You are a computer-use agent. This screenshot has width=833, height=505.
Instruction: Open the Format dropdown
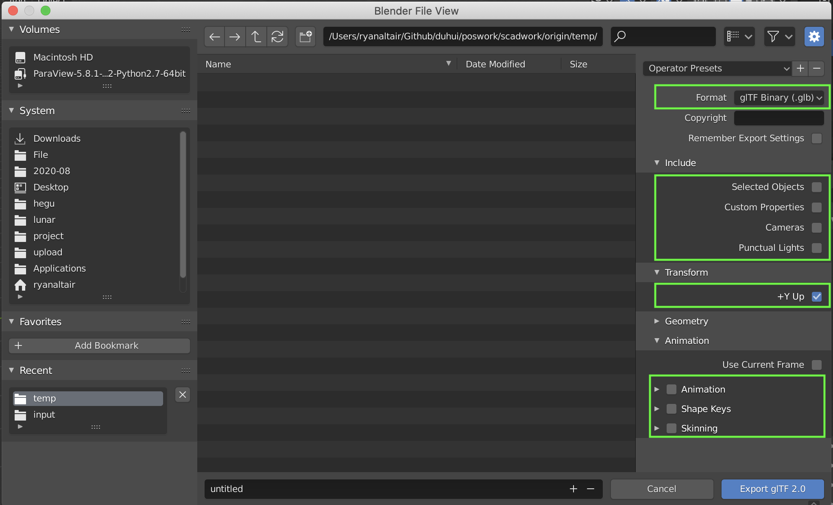click(779, 98)
